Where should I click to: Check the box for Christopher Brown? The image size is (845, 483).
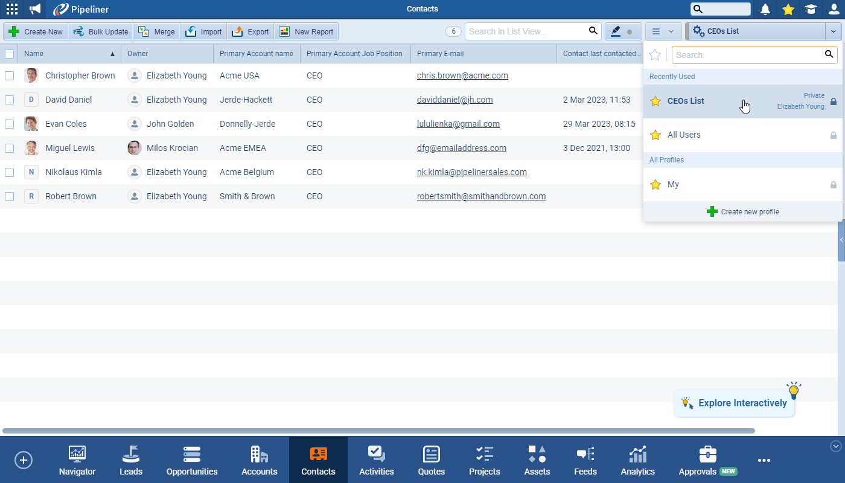9,75
